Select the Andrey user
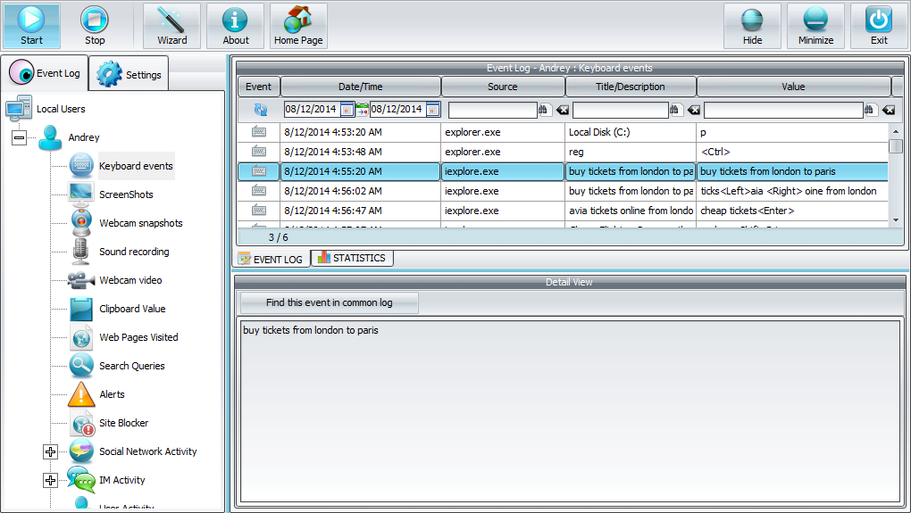Screen dimensions: 911x513 (x=84, y=137)
